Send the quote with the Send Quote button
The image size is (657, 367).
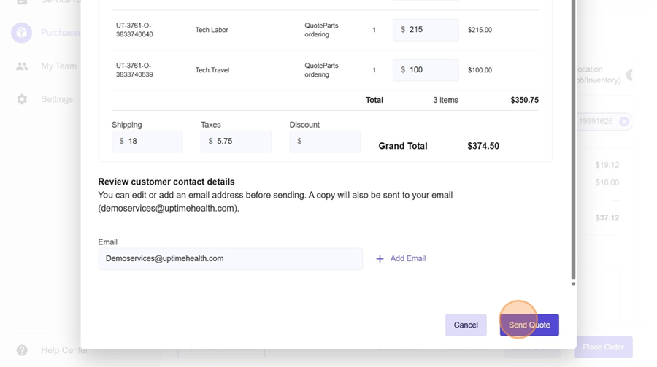click(x=529, y=325)
